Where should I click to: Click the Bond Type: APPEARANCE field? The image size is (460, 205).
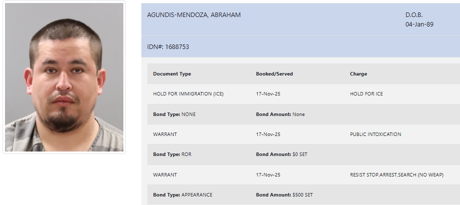[182, 195]
